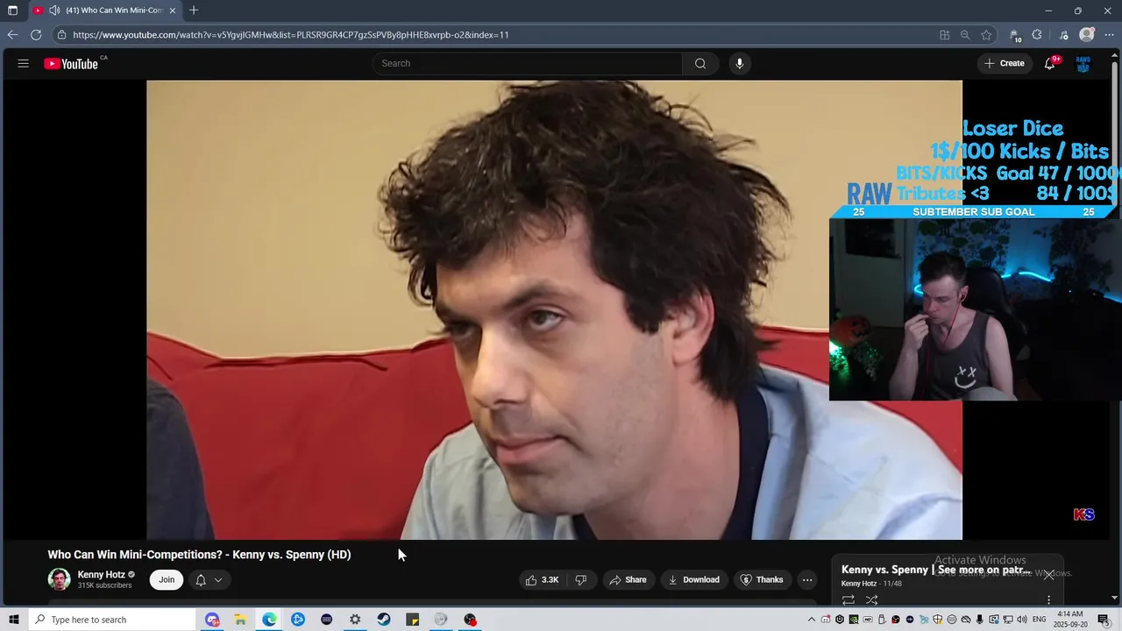Image resolution: width=1122 pixels, height=631 pixels.
Task: Click the address bar URL
Action: coord(290,35)
